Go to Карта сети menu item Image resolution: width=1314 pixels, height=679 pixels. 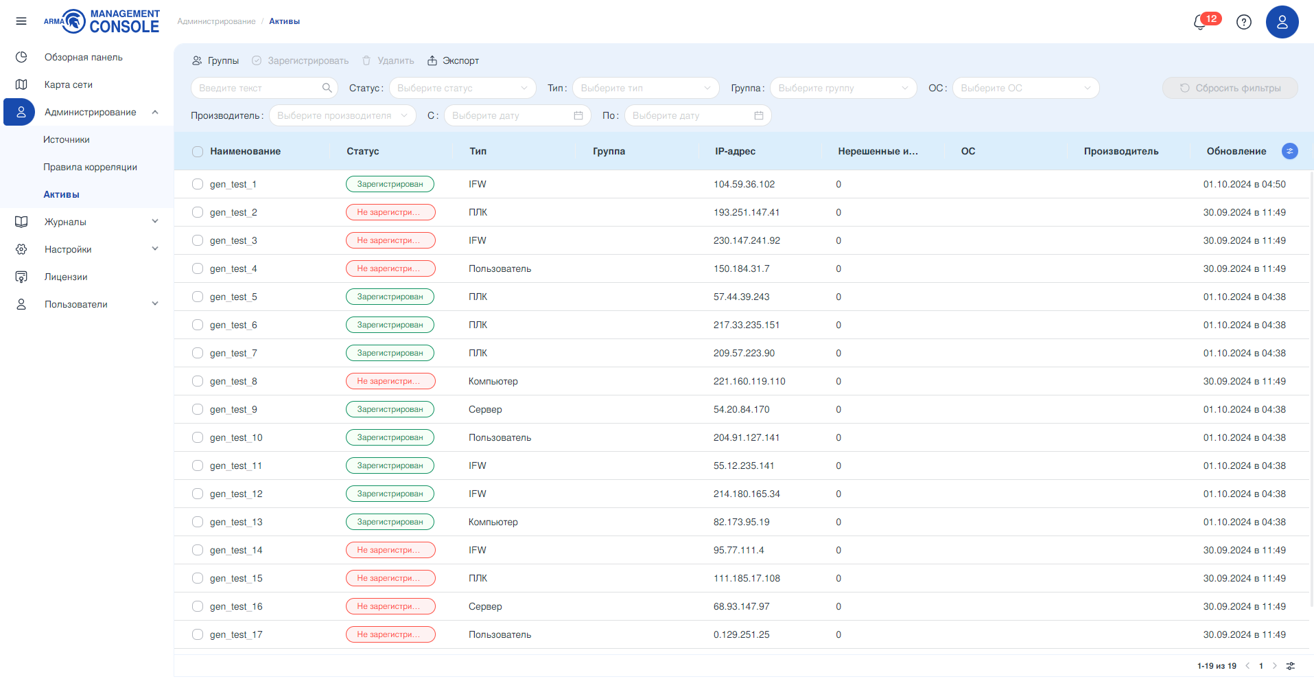(69, 84)
